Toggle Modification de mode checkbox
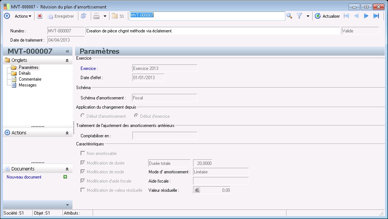The height and width of the screenshot is (219, 388). pos(83,172)
